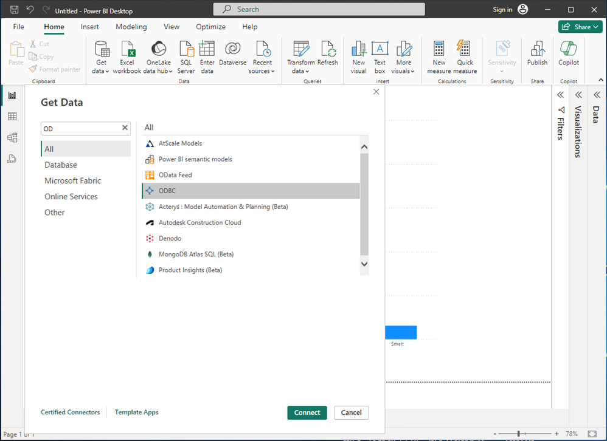Open the Modeling ribbon tab

[131, 27]
